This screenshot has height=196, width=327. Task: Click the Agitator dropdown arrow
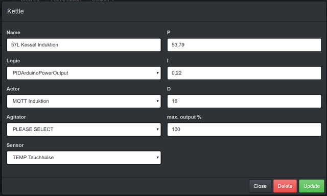point(157,129)
